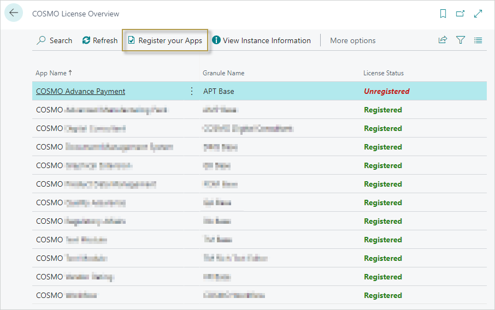Image resolution: width=495 pixels, height=310 pixels.
Task: Show row menu for COSMO Advance Payment
Action: (191, 91)
